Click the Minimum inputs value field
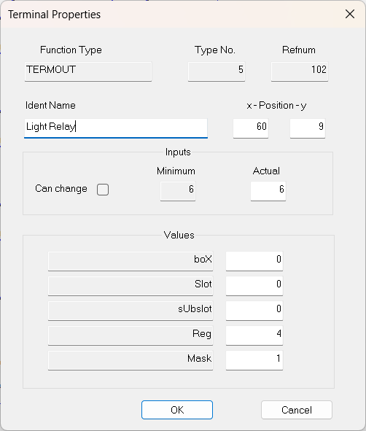Image resolution: width=366 pixels, height=431 pixels. [178, 190]
